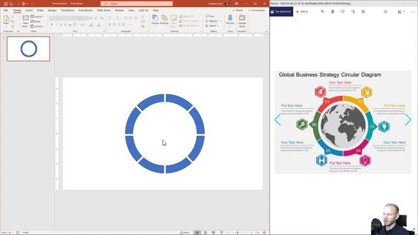Screen dimensions: 418x235
Task: Switch to the Animations tab
Action: (86, 10)
